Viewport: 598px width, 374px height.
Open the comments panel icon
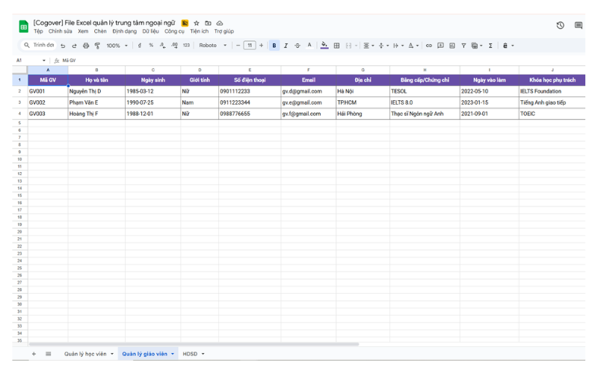point(579,25)
